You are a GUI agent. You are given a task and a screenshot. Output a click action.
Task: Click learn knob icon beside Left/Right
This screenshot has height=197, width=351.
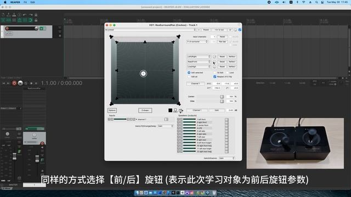(214, 56)
